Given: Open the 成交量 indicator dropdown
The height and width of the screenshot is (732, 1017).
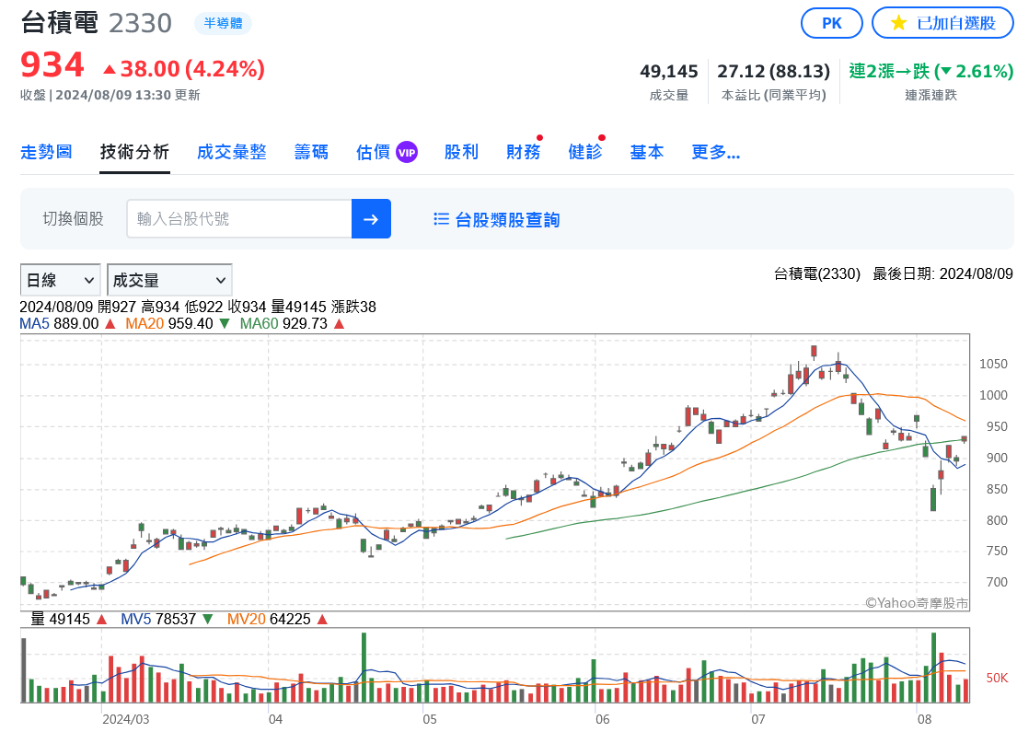Looking at the screenshot, I should point(169,280).
